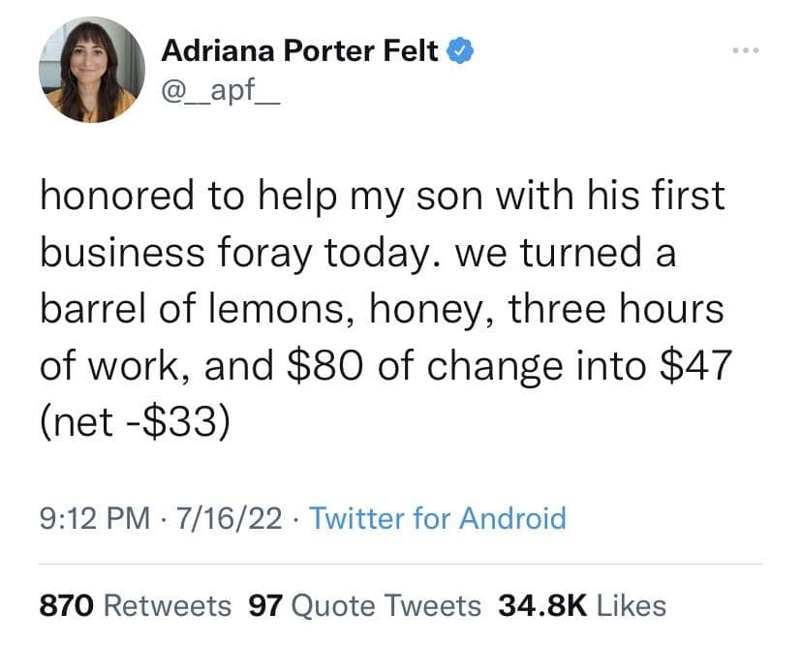Click the display name Adriana Porter Felt

tap(299, 50)
